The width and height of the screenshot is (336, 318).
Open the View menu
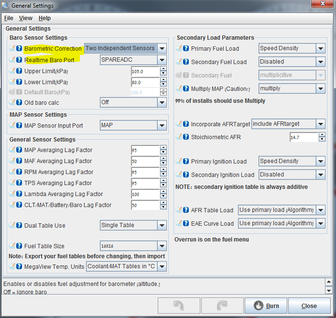pyautogui.click(x=26, y=18)
